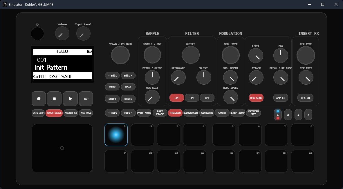Start playback with the play button
Screen dimensions: 343x189
pos(70,99)
